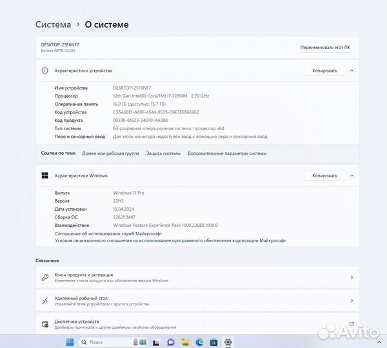Image resolution: width=387 pixels, height=348 pixels.
Task: Open the Защита системы link
Action: [x=163, y=153]
